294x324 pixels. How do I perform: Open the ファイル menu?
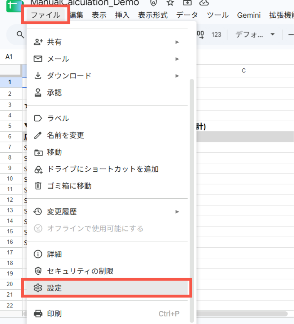45,15
